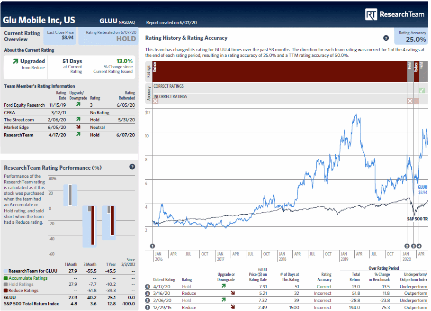Click Neutral rating for Market Edge

(x=97, y=128)
